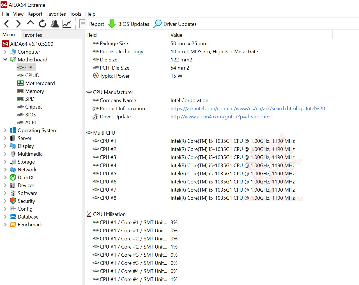Click the Back navigation arrow
Viewport: 359px width, 285px height.
coord(7,24)
